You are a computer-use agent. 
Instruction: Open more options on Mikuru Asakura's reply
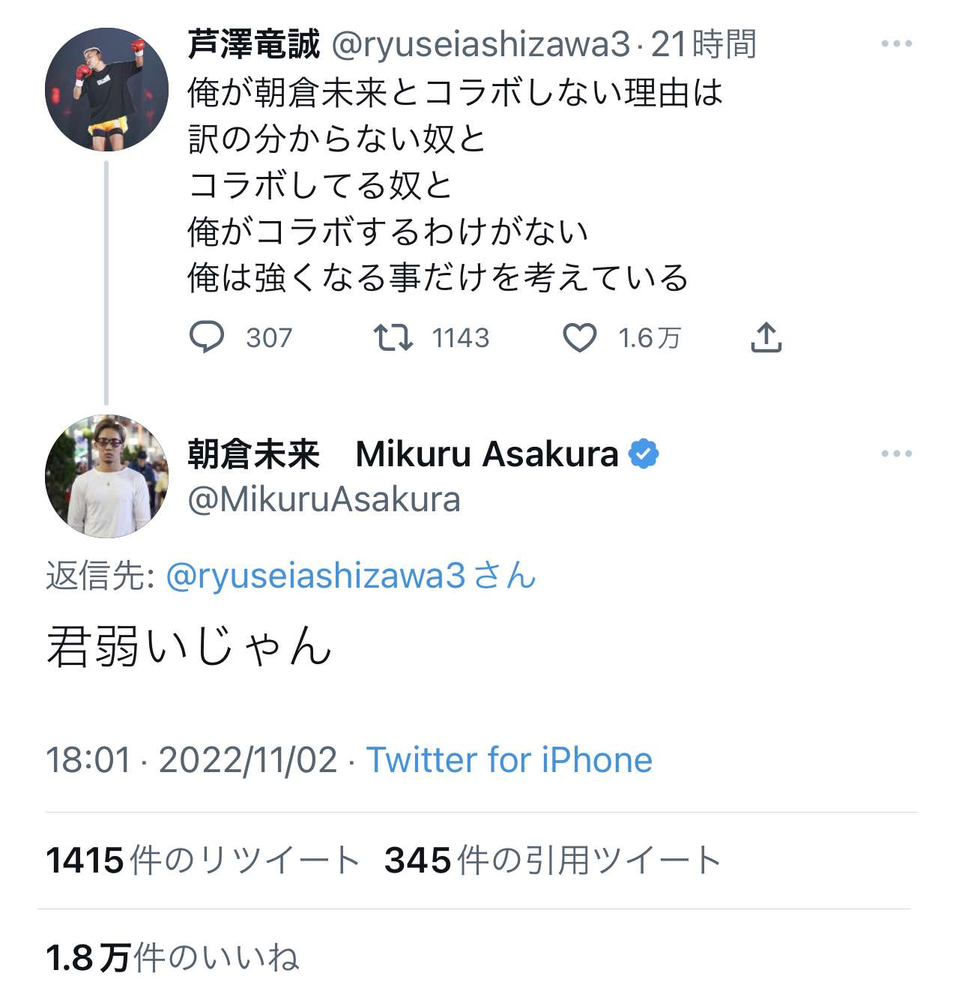pyautogui.click(x=896, y=454)
